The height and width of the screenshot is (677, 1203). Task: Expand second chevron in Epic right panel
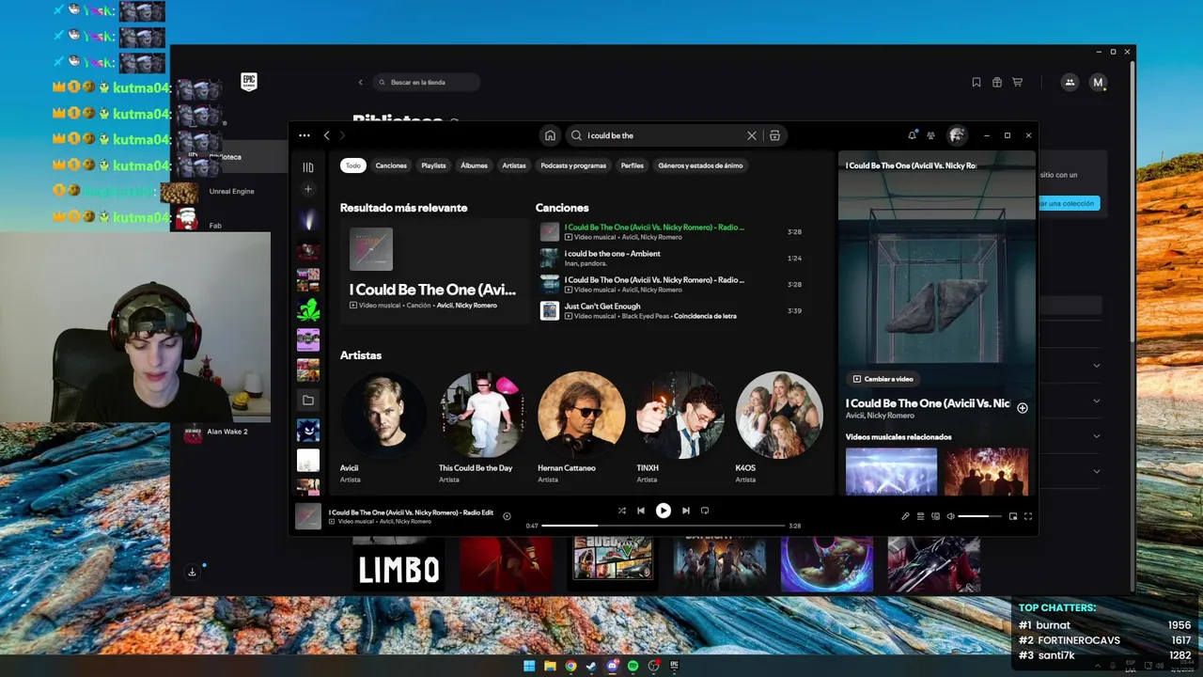(1096, 401)
